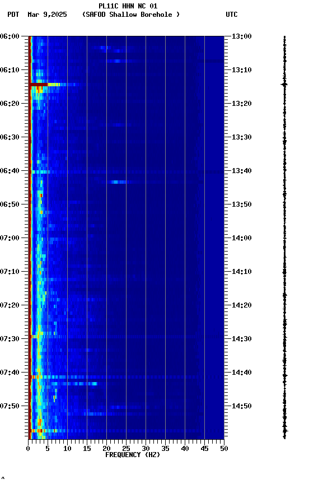The height and width of the screenshot is (484, 309).
Task: Click the 14:00 UTC time label
Action: pyautogui.click(x=242, y=238)
